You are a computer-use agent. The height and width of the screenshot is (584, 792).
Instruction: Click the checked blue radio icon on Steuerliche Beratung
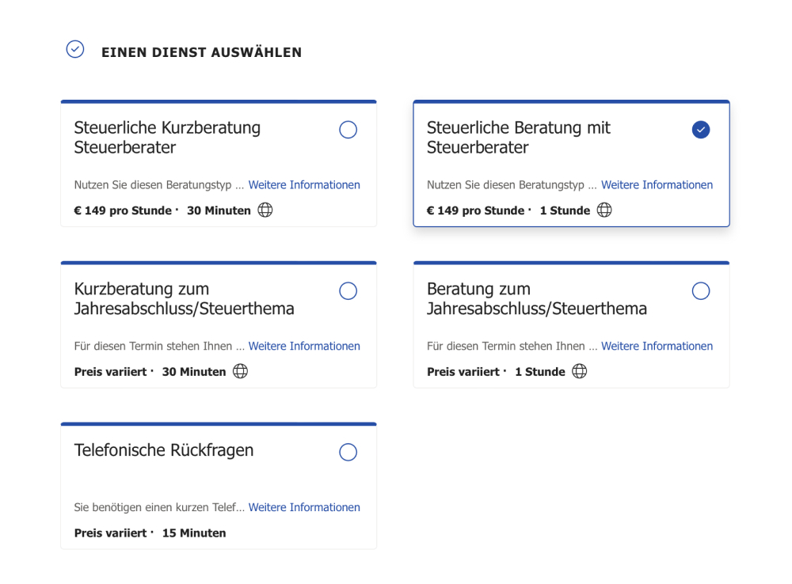pyautogui.click(x=700, y=129)
